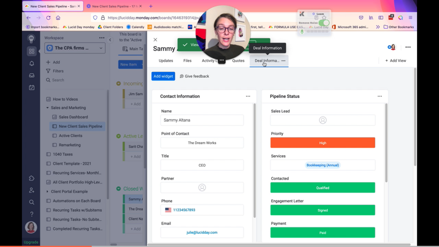
Task: Expand the Client Portal Example folder
Action: (x=47, y=192)
